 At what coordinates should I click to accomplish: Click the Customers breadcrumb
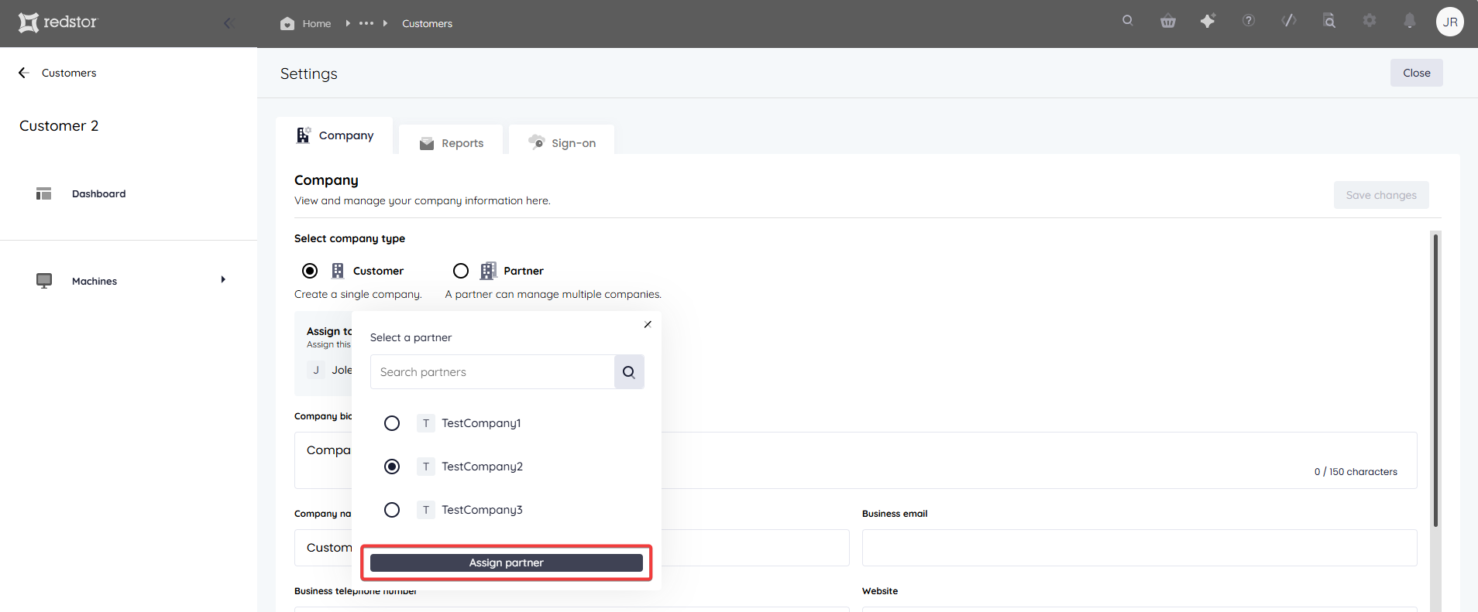tap(427, 24)
